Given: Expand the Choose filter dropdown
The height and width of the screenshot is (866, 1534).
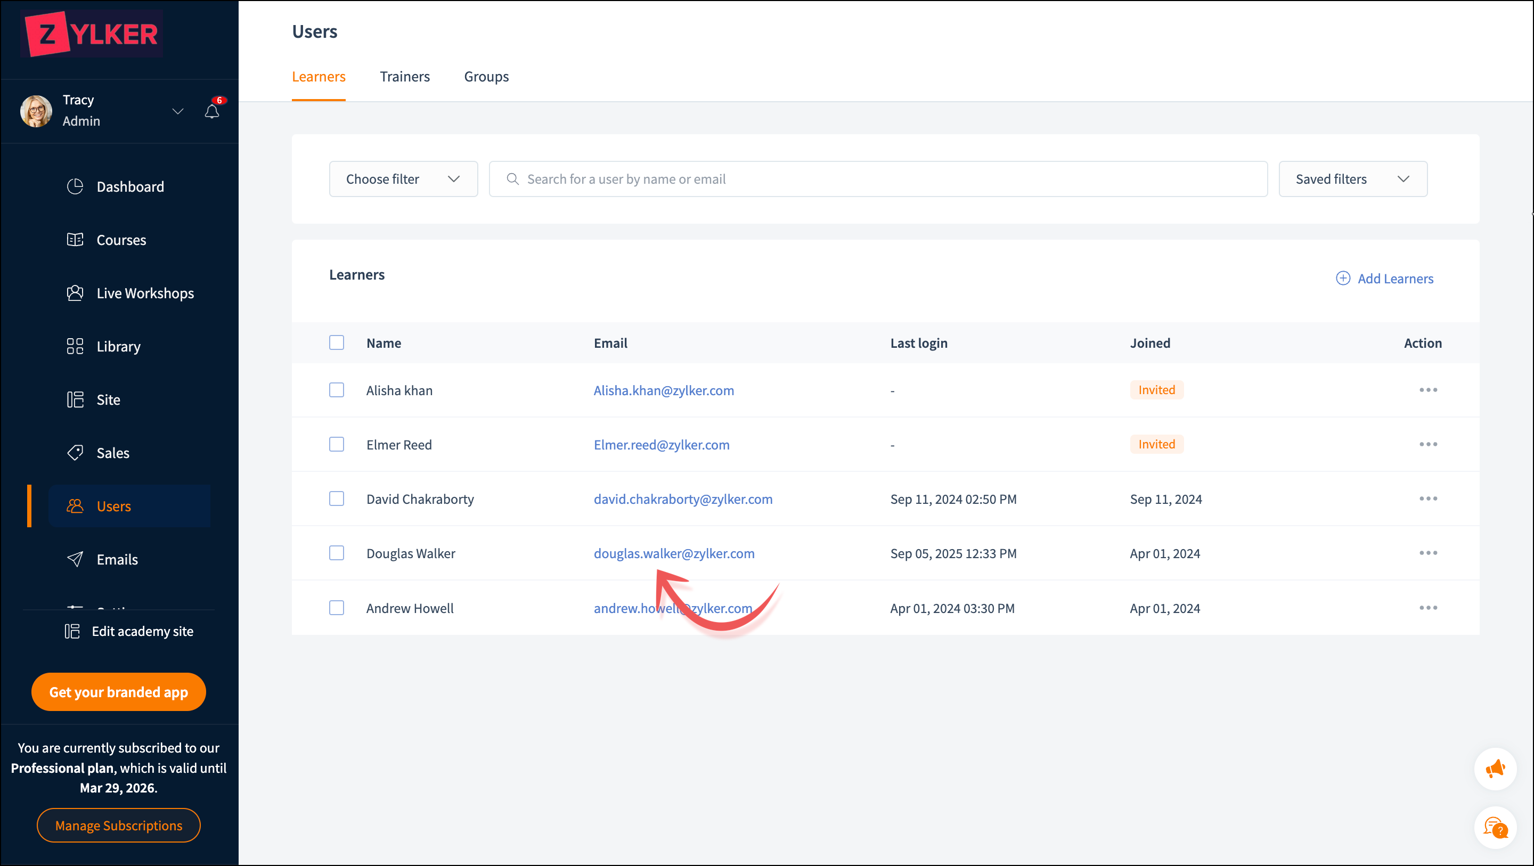Looking at the screenshot, I should tap(403, 178).
